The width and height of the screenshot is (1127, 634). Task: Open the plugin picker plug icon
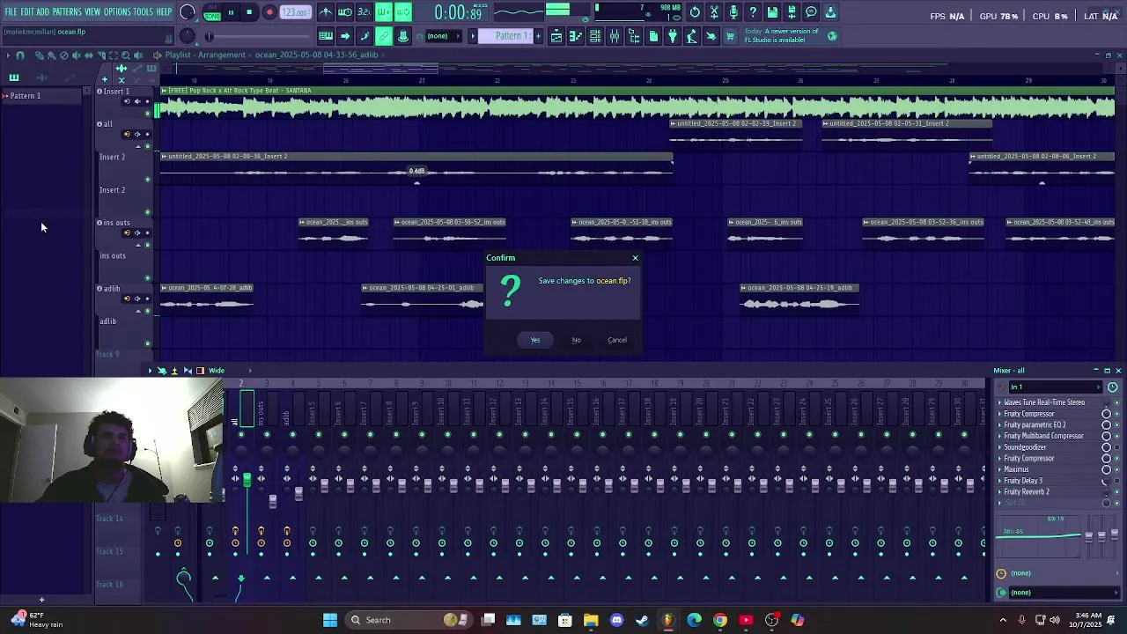672,36
